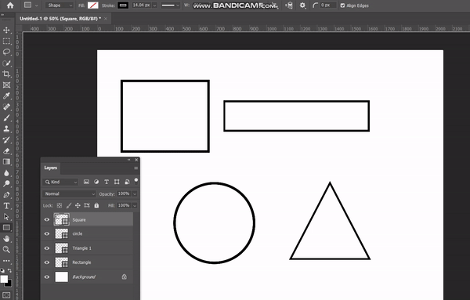The image size is (470, 300).
Task: Open the Shape tool mode dropdown
Action: (x=60, y=5)
